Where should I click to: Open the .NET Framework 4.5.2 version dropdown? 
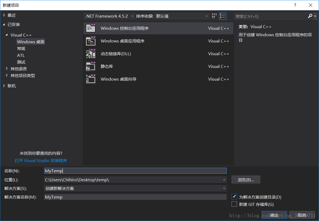click(109, 16)
